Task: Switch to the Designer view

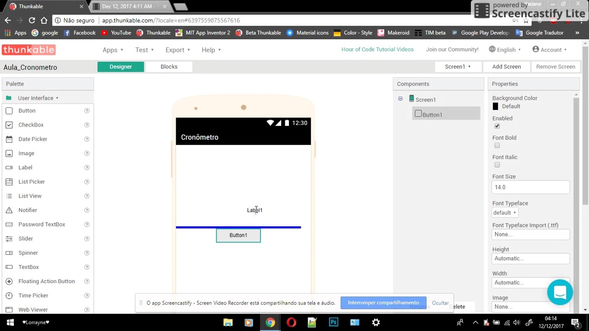Action: point(121,67)
